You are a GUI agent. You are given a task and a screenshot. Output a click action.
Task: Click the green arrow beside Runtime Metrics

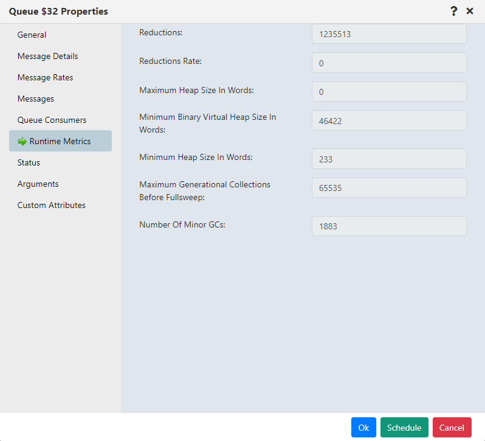22,141
